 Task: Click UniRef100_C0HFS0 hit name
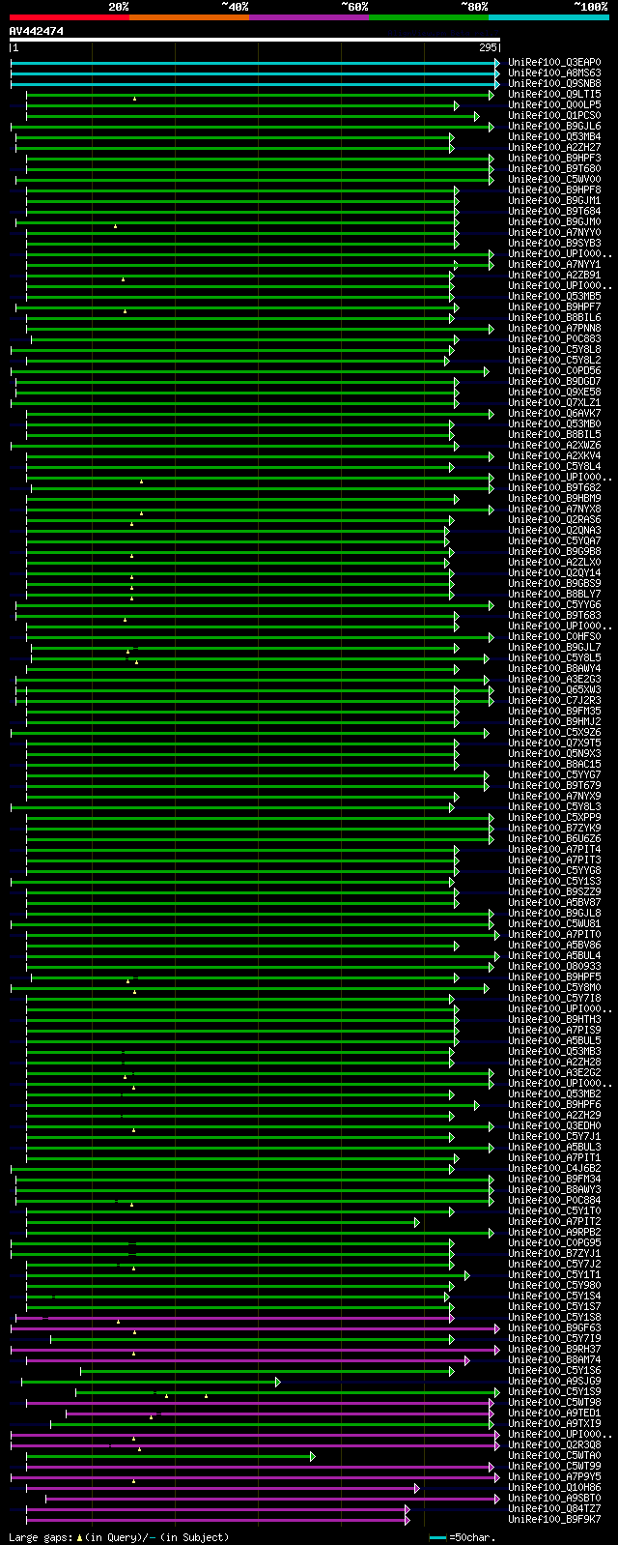554,636
